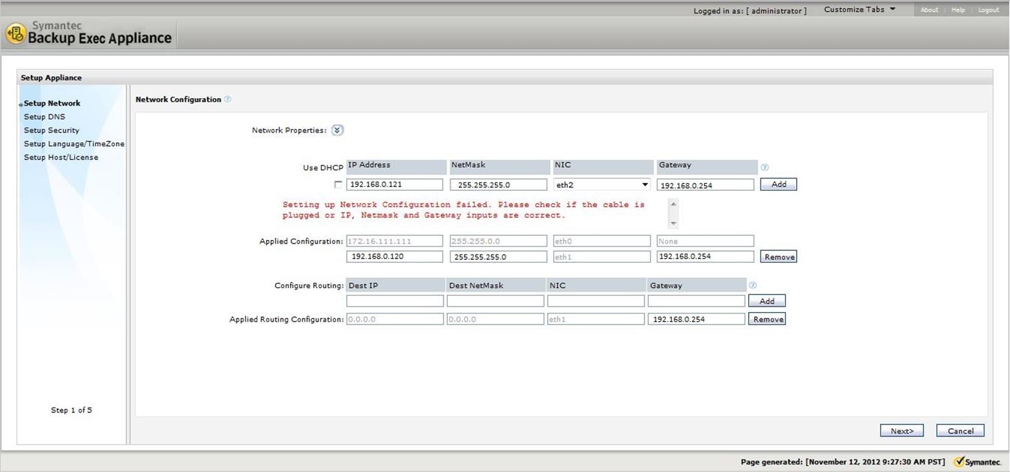Click the empty Dest IP field
This screenshot has width=1010, height=472.
point(395,301)
